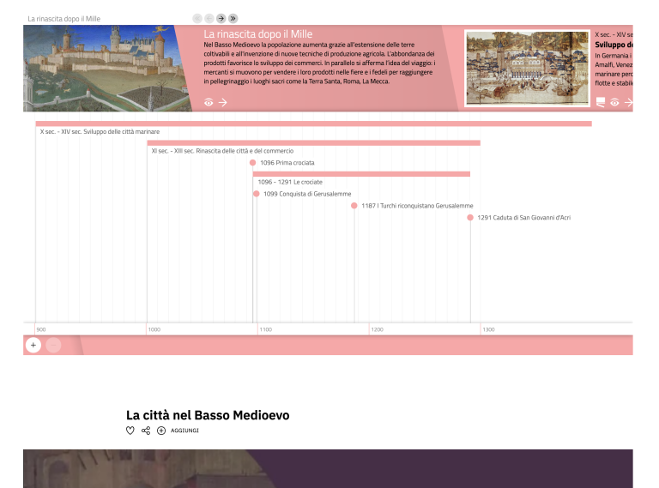Click the eye icon under La rinascita text
The image size is (659, 488).
[209, 102]
